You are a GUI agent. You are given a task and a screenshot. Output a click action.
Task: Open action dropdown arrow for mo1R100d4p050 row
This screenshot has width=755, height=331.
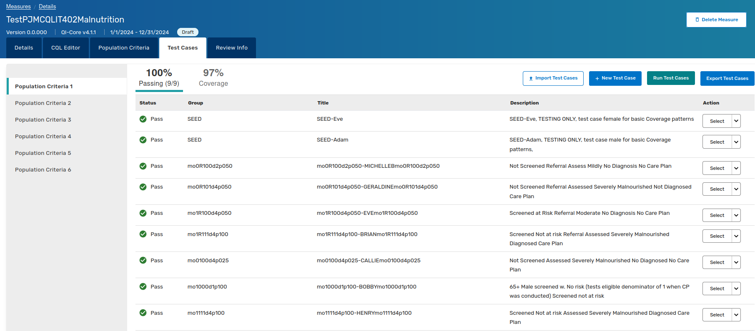pyautogui.click(x=736, y=215)
